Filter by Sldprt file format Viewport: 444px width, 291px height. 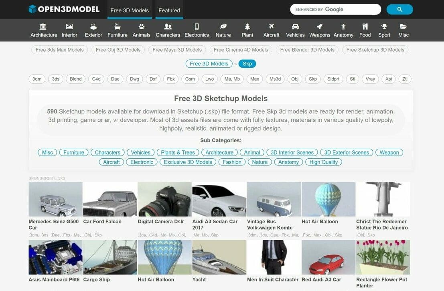[333, 79]
